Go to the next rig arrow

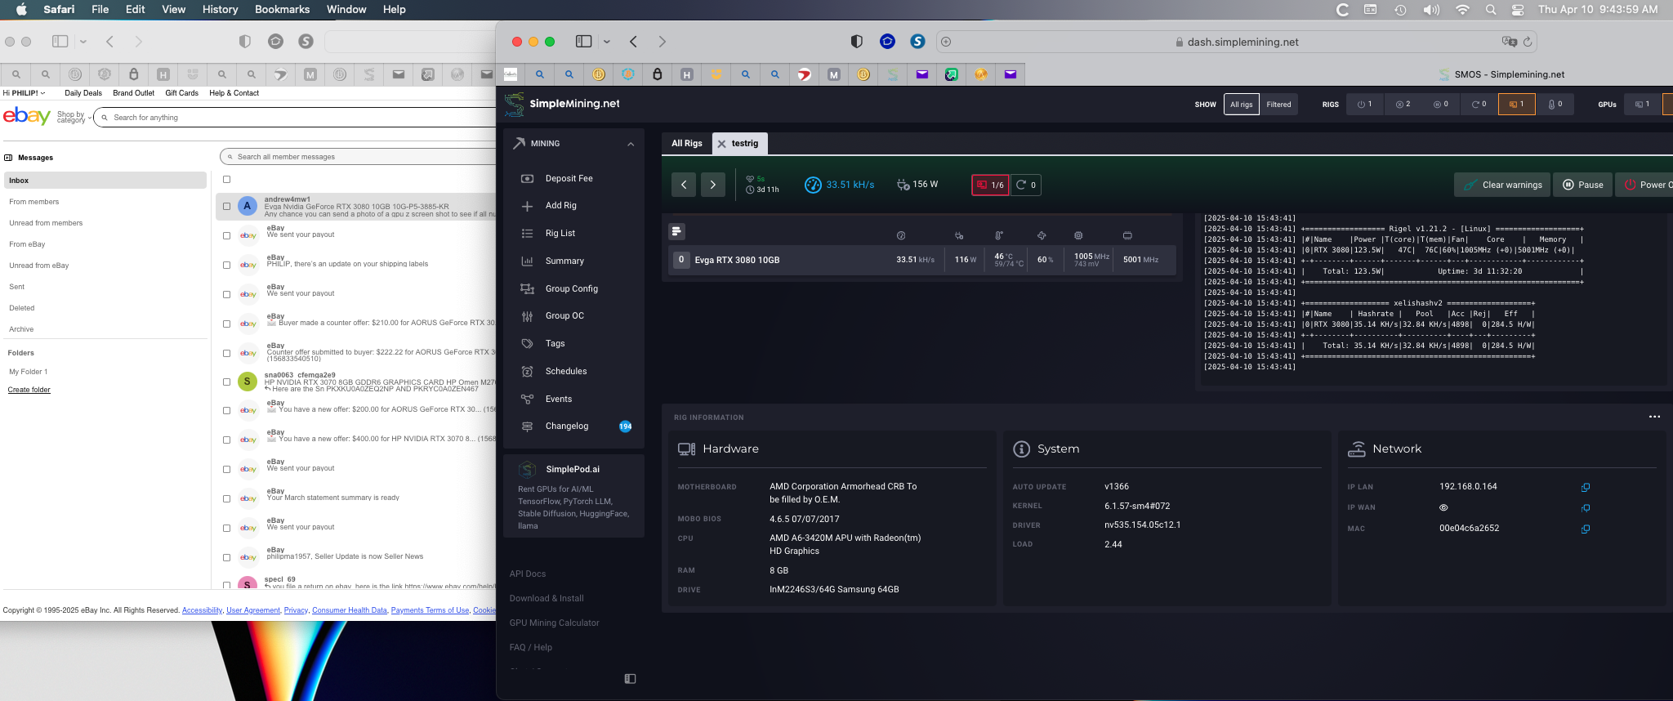pyautogui.click(x=712, y=185)
